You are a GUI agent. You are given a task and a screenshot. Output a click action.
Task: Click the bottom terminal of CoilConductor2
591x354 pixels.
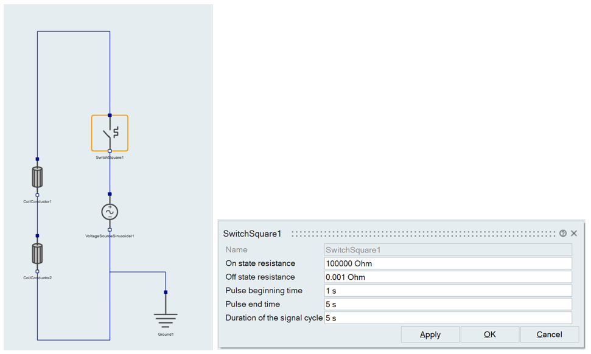point(37,272)
